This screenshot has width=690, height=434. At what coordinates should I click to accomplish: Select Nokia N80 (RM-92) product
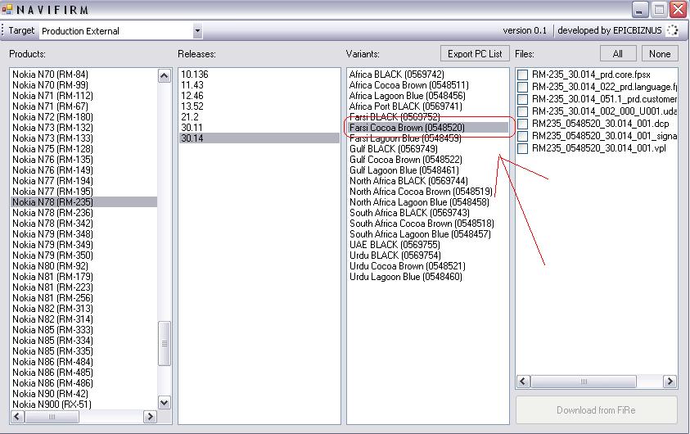83,266
